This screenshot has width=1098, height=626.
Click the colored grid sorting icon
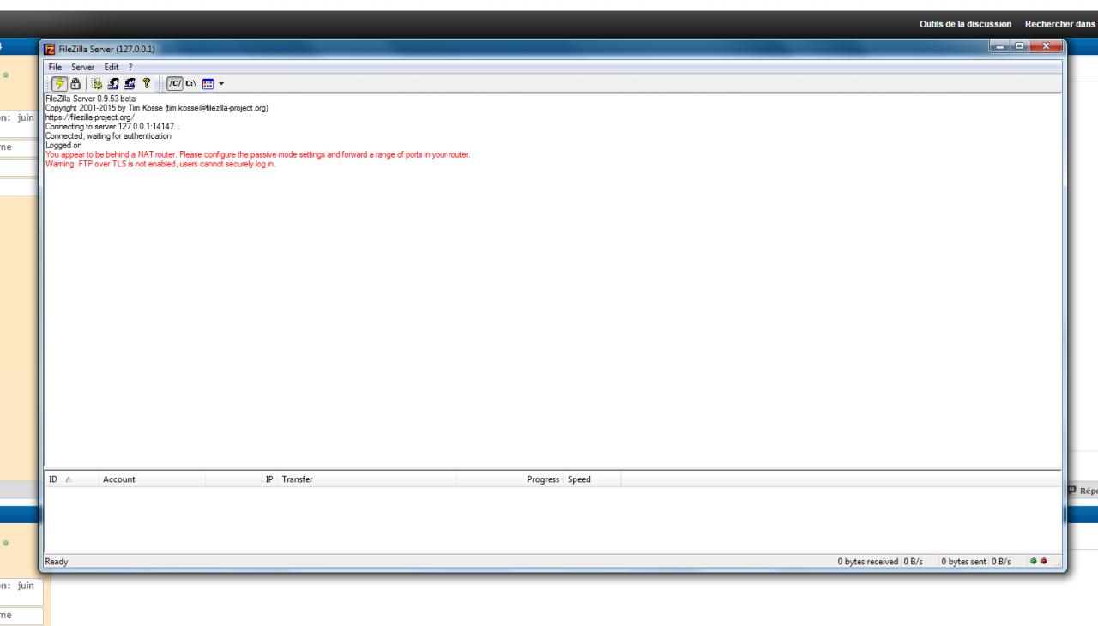click(x=208, y=83)
